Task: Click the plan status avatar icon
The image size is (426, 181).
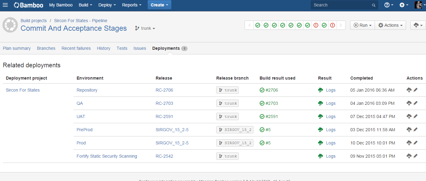Action: [x=10, y=25]
